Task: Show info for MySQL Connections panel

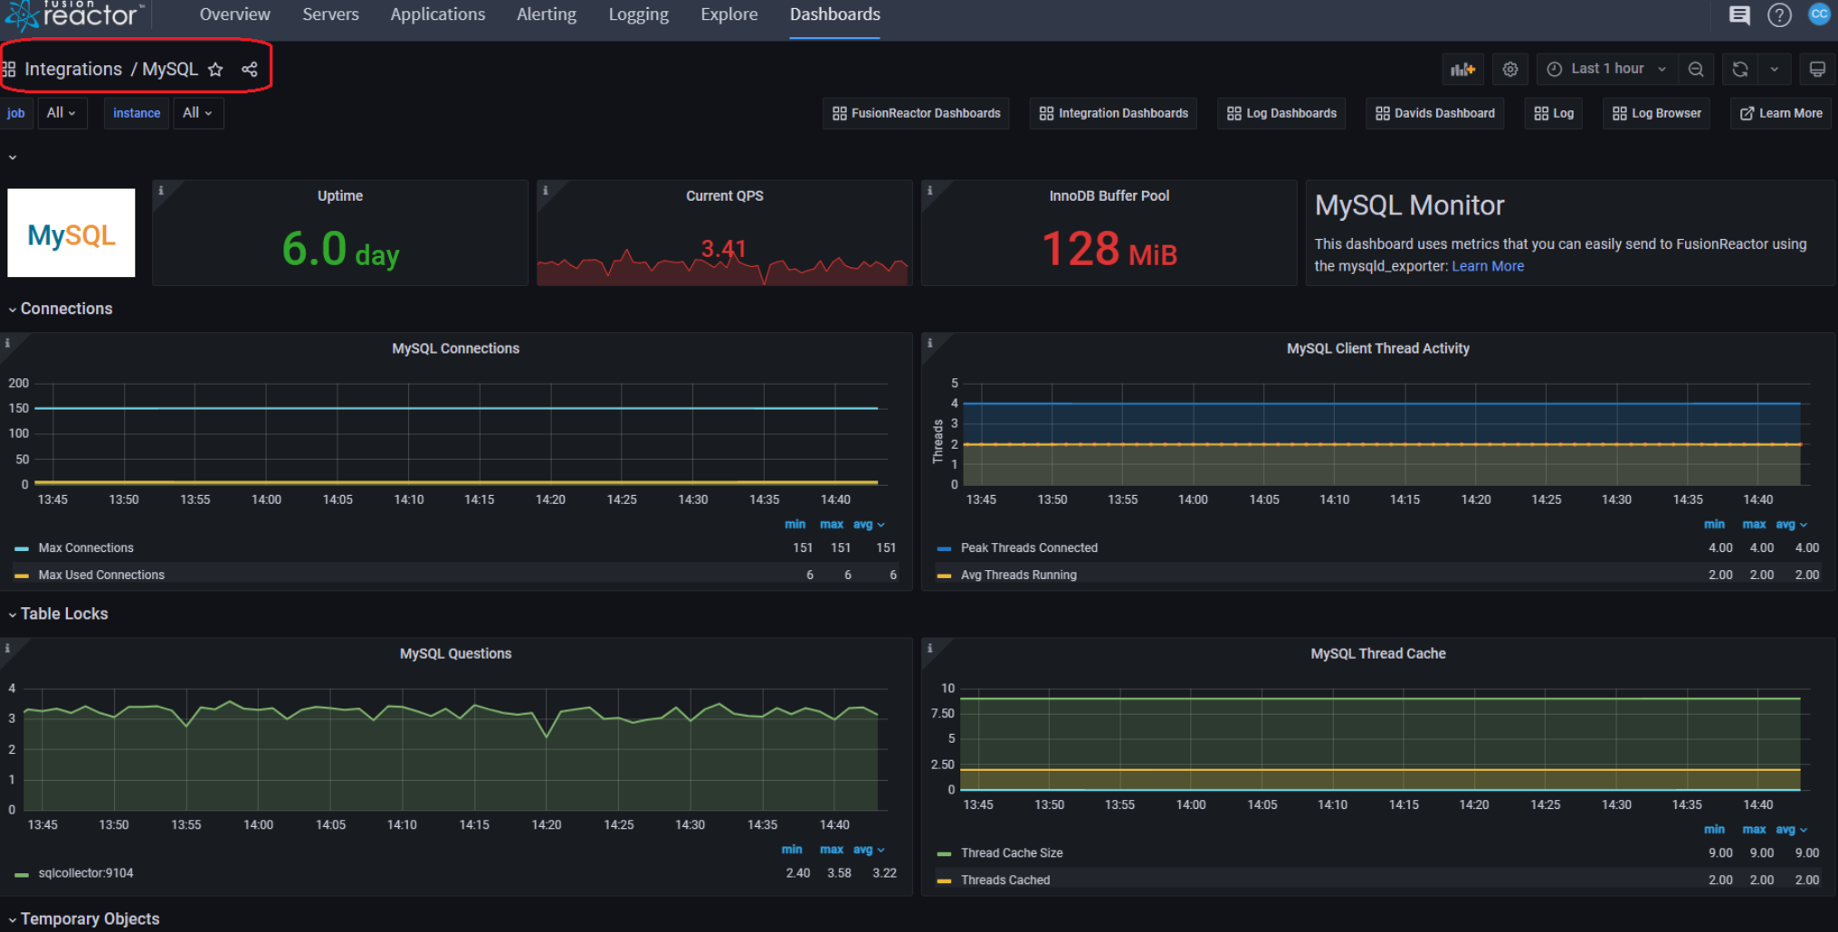Action: click(7, 343)
